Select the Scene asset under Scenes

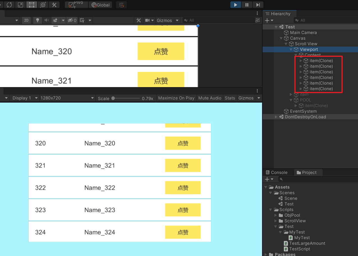click(x=291, y=198)
